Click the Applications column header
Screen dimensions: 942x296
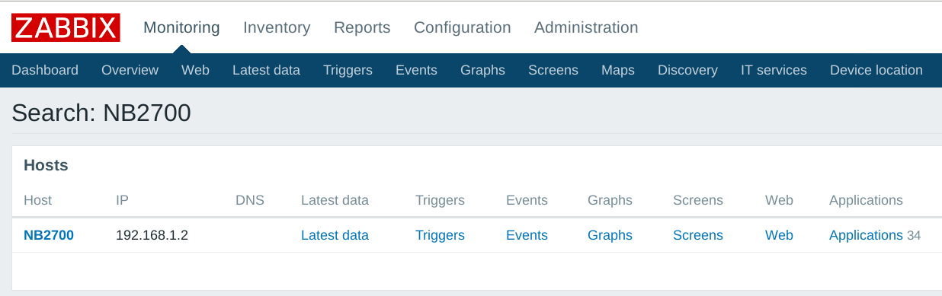(866, 200)
